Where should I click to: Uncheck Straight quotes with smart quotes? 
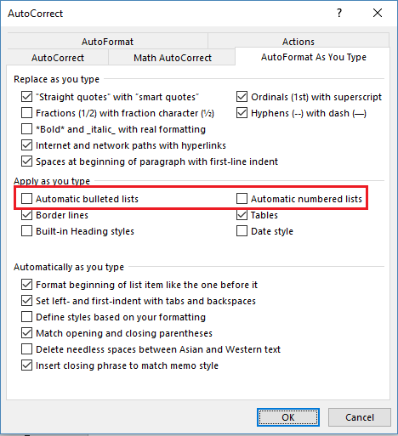tap(26, 97)
